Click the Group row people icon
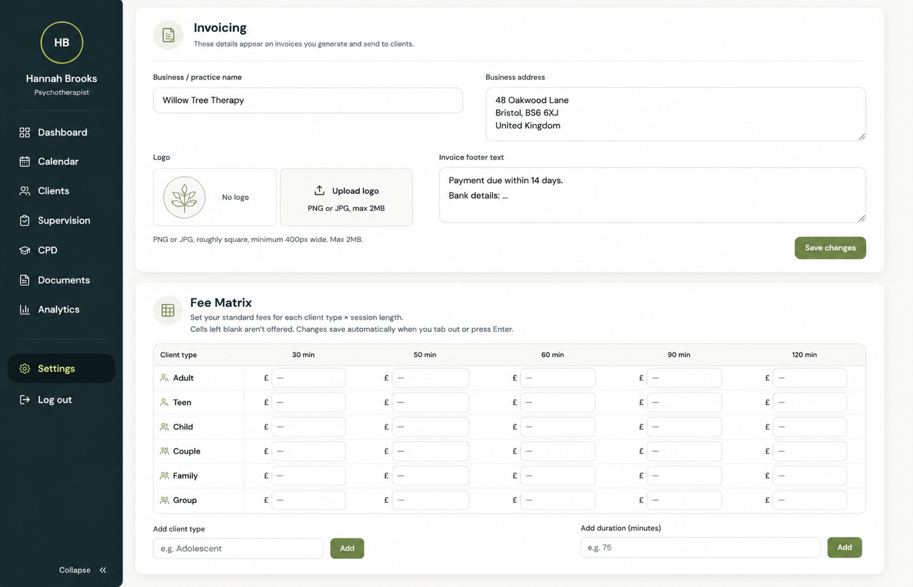 (164, 500)
